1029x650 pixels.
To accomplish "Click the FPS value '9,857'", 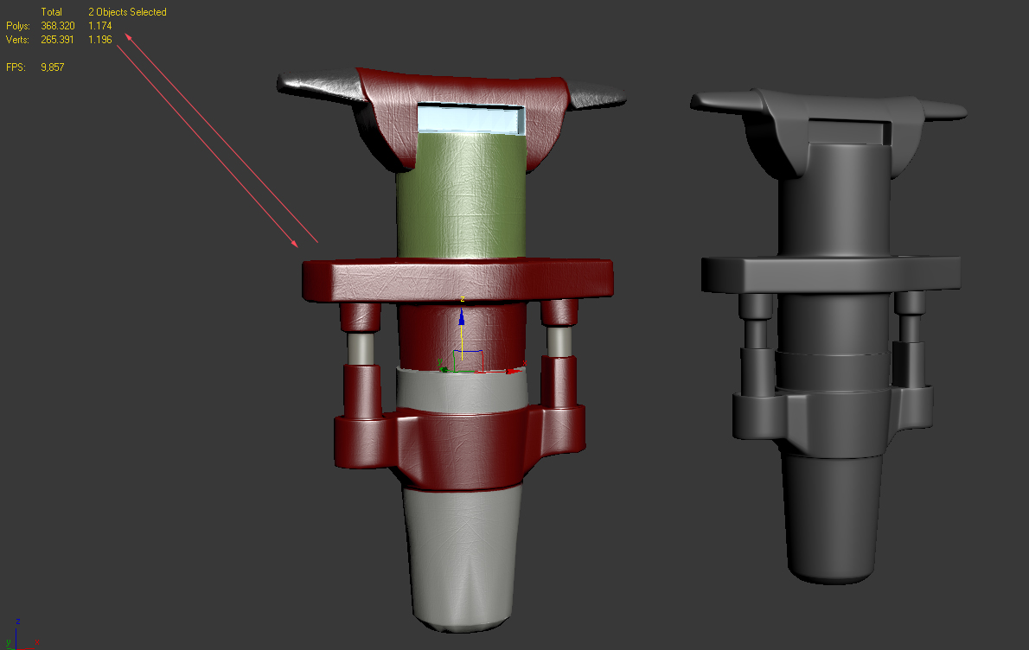I will [x=53, y=67].
